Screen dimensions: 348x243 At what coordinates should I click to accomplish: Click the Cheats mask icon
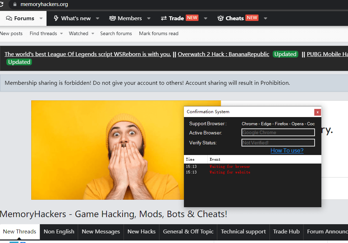point(221,18)
